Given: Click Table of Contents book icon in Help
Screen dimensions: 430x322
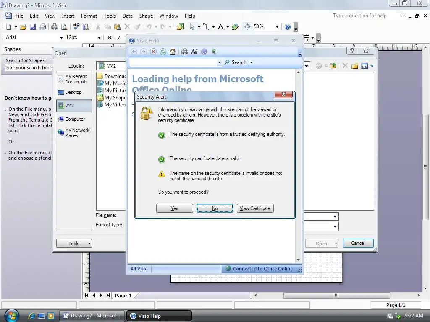Looking at the screenshot, I should click(204, 52).
